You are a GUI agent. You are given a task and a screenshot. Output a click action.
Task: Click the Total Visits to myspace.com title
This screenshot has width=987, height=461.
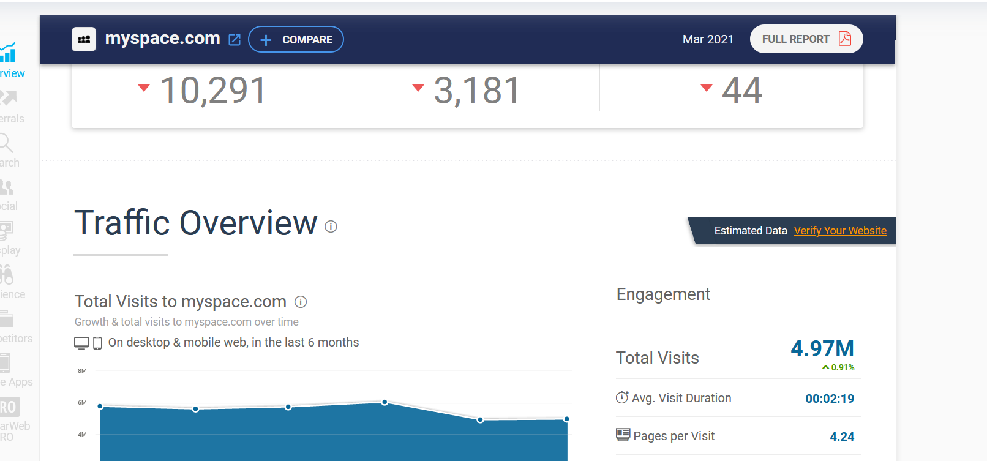181,302
